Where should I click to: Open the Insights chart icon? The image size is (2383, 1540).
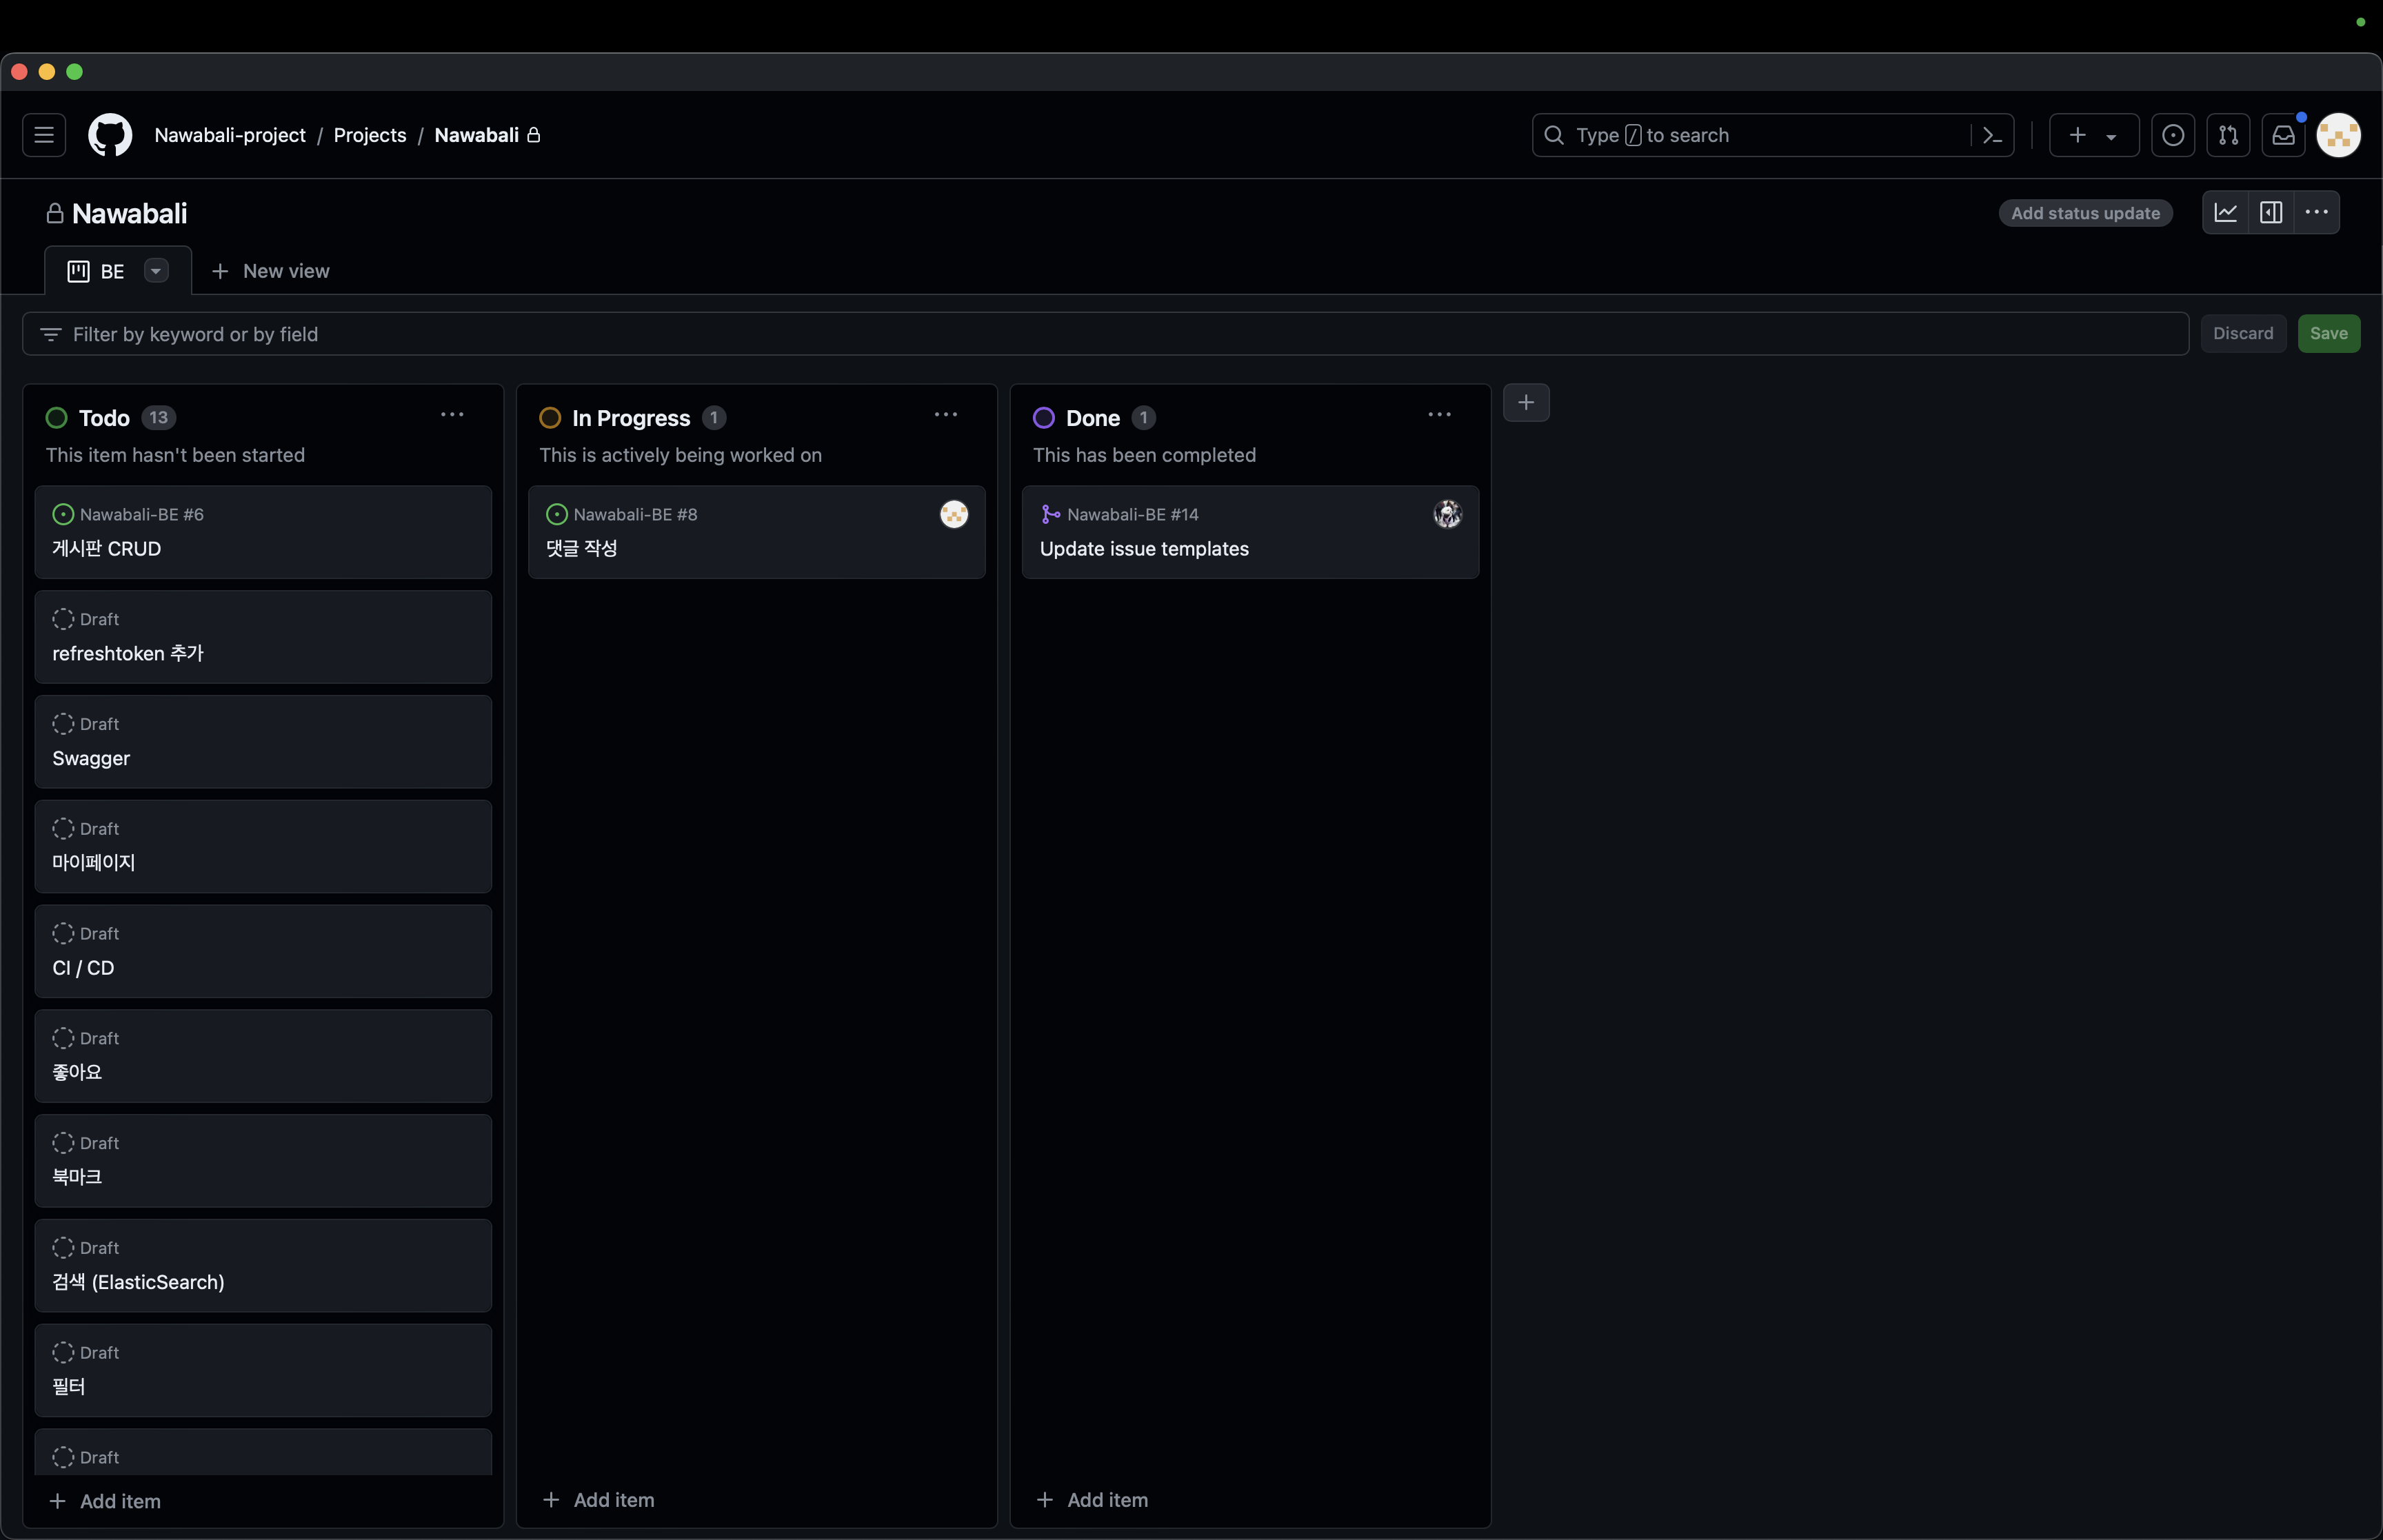2226,213
